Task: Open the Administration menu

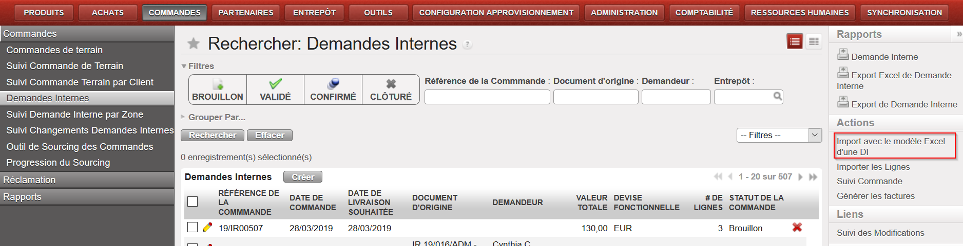Action: click(x=624, y=12)
